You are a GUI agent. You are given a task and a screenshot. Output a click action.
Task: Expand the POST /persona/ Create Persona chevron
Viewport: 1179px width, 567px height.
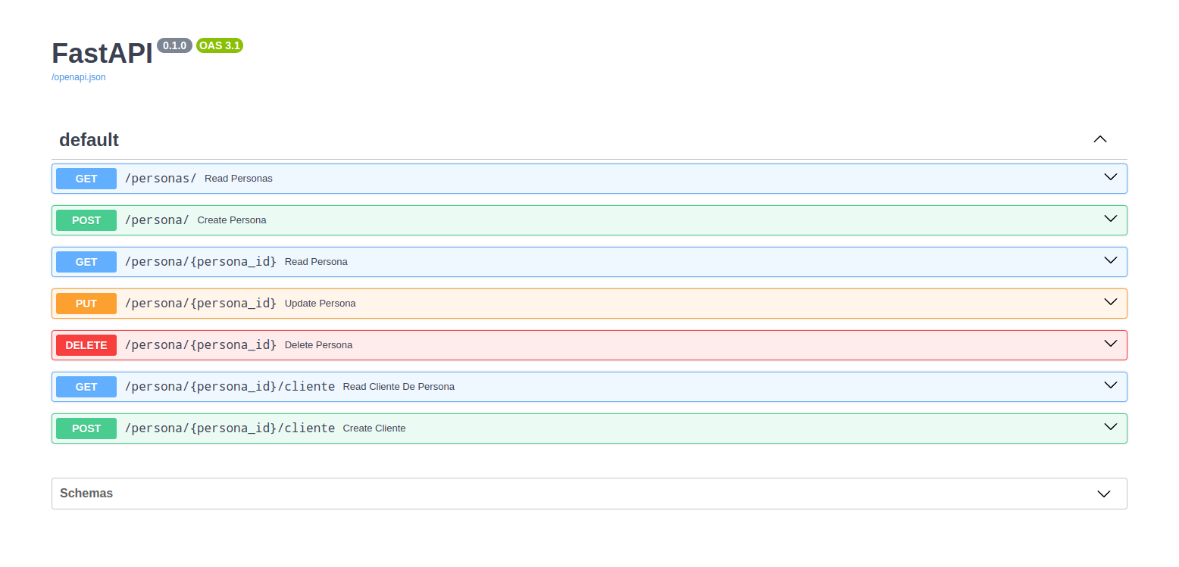coord(1111,219)
